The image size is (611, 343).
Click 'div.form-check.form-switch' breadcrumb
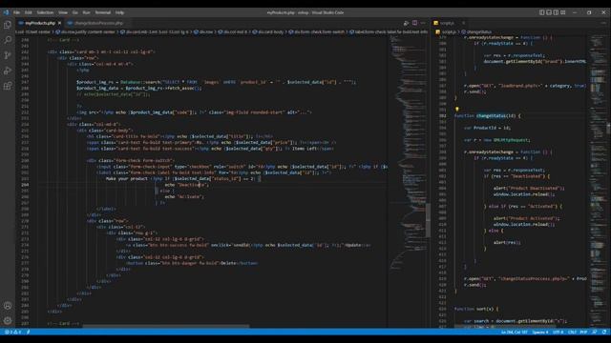(x=317, y=31)
